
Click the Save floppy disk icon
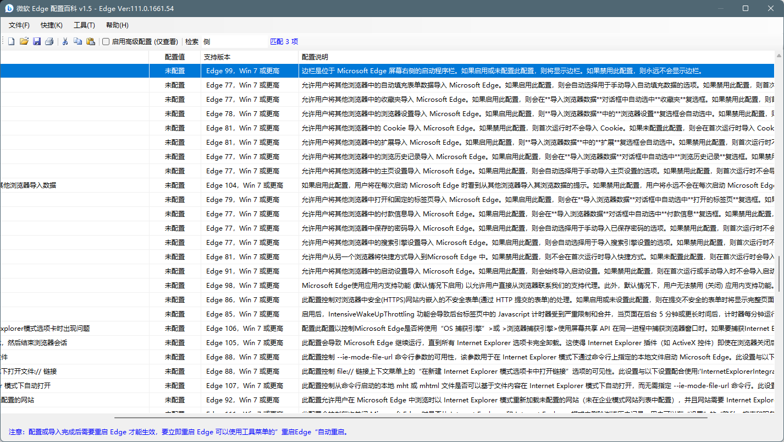click(x=37, y=41)
